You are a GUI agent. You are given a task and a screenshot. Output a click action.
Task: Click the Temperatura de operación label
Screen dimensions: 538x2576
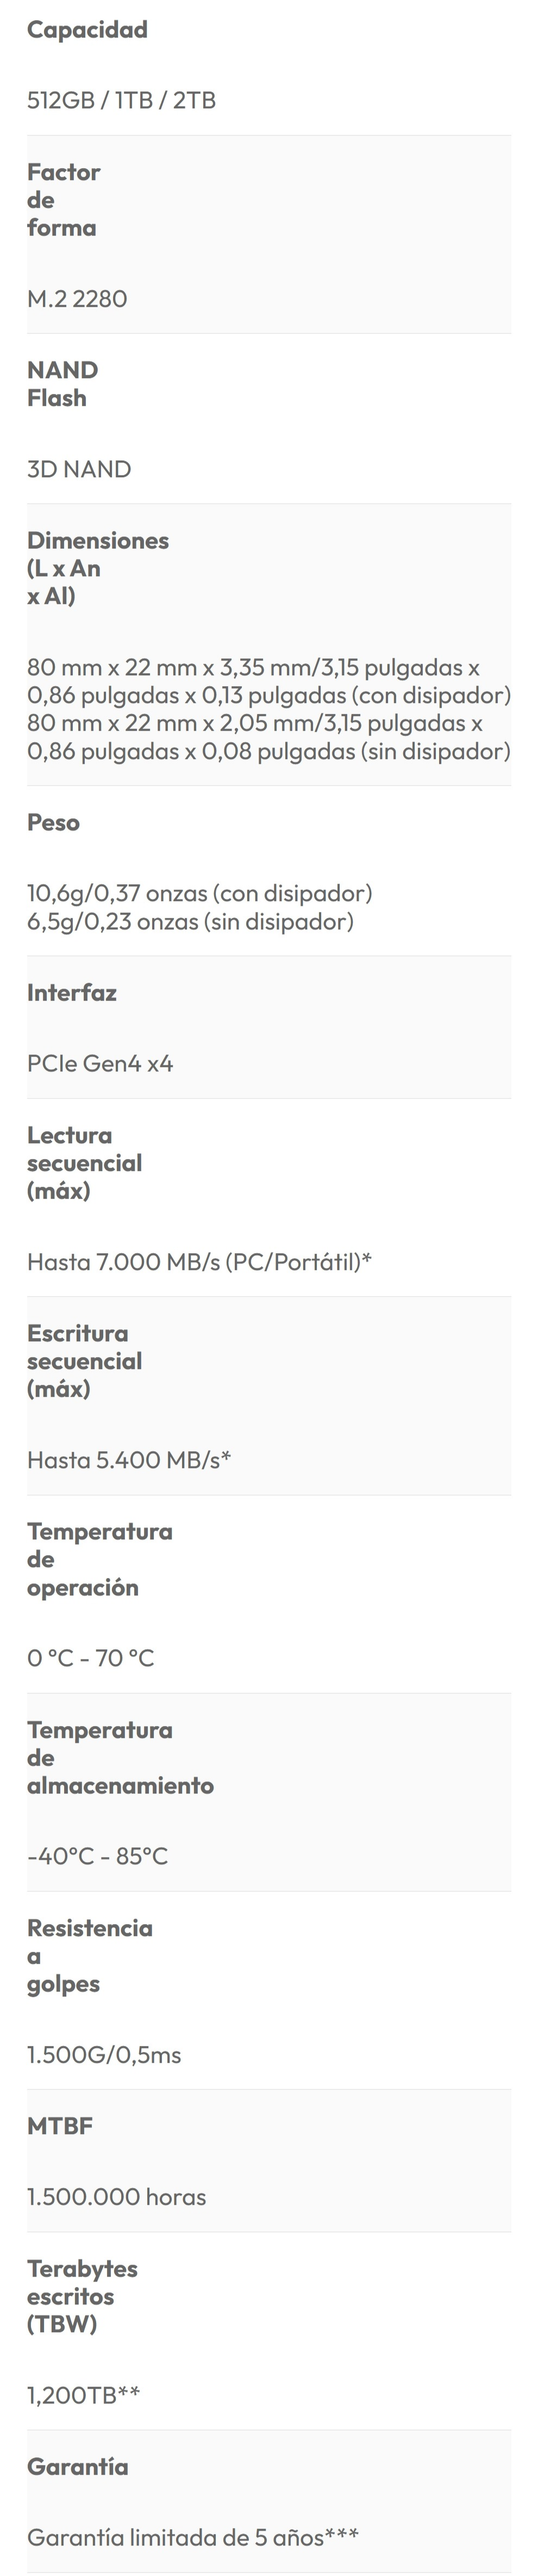coord(99,1559)
